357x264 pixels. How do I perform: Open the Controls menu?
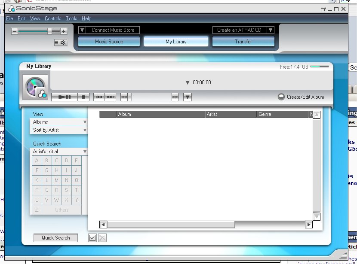pos(53,18)
